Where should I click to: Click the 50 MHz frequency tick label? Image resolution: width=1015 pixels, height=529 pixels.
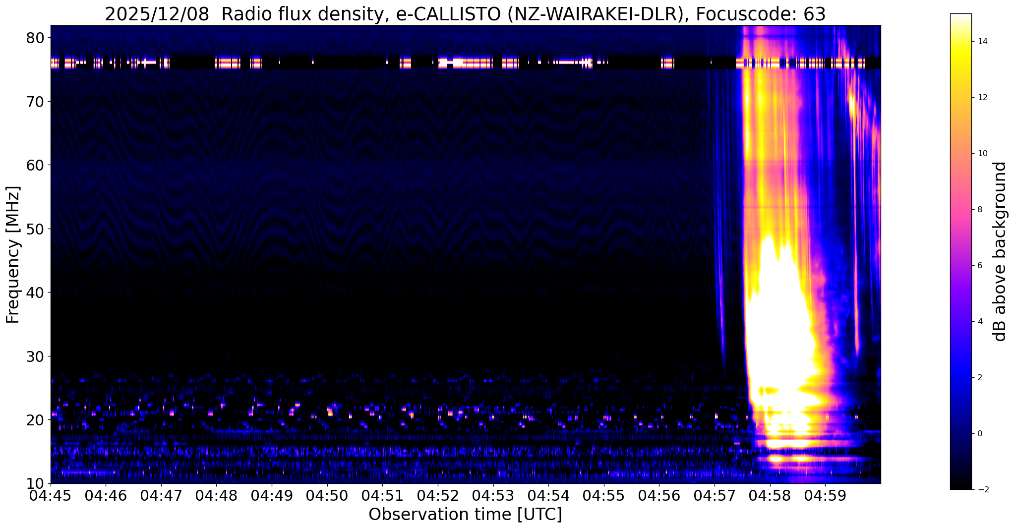[36, 229]
